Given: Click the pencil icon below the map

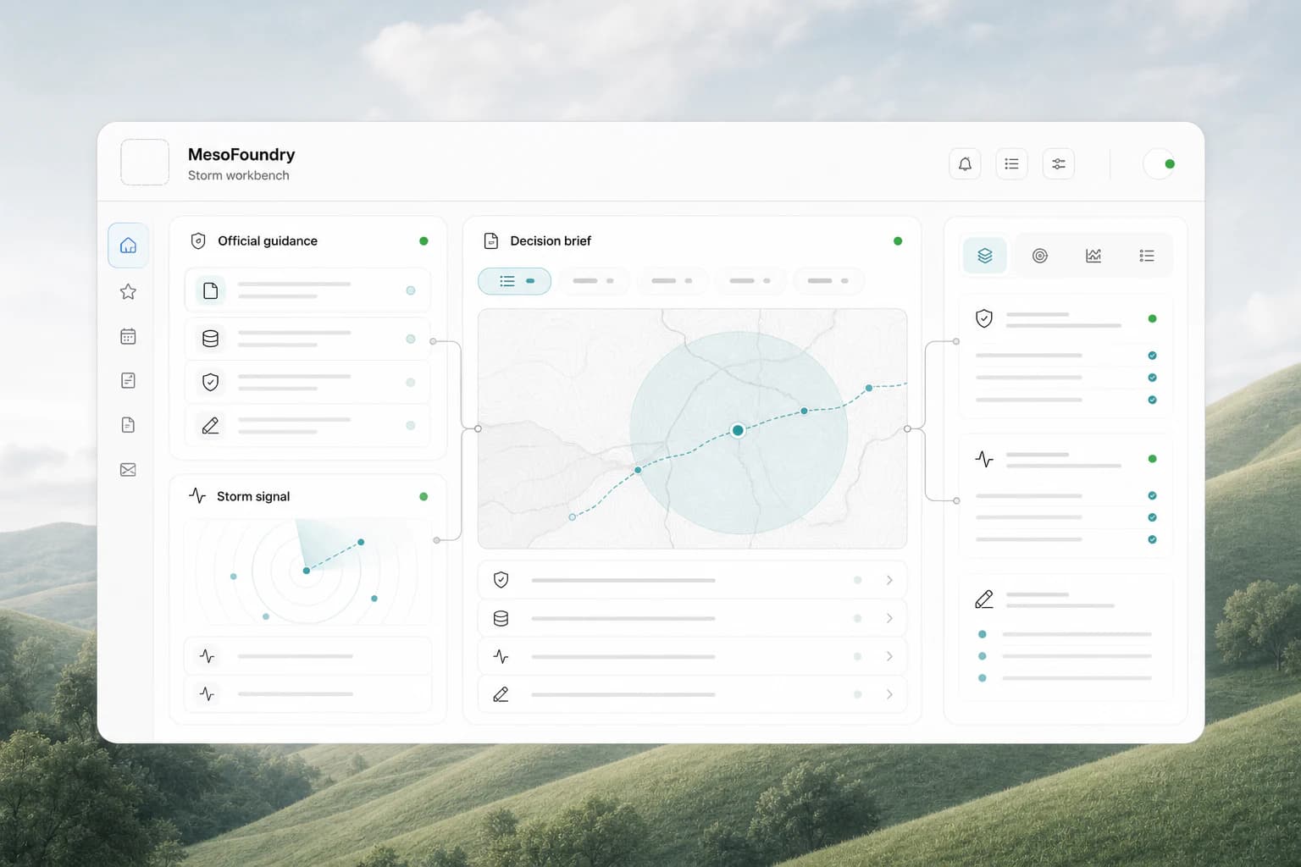Looking at the screenshot, I should point(501,694).
